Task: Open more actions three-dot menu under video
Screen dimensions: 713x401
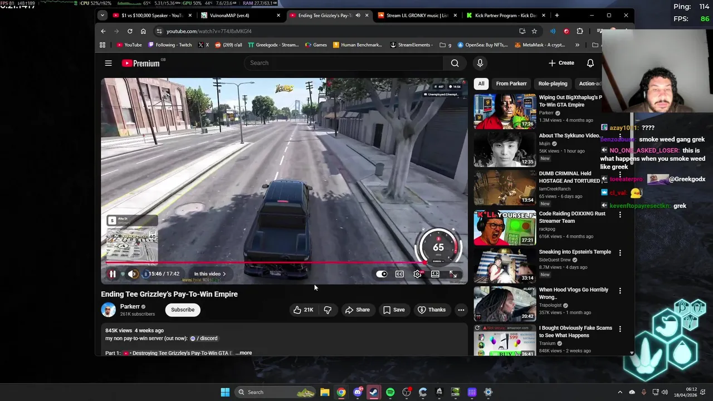Action: (461, 310)
